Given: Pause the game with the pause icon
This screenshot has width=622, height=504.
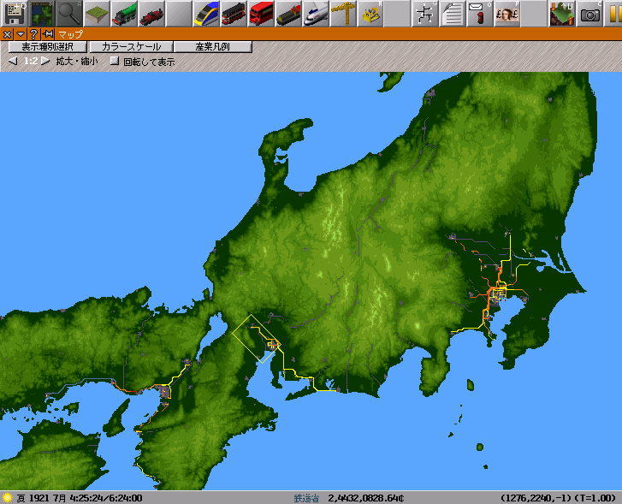Looking at the screenshot, I should [613, 14].
